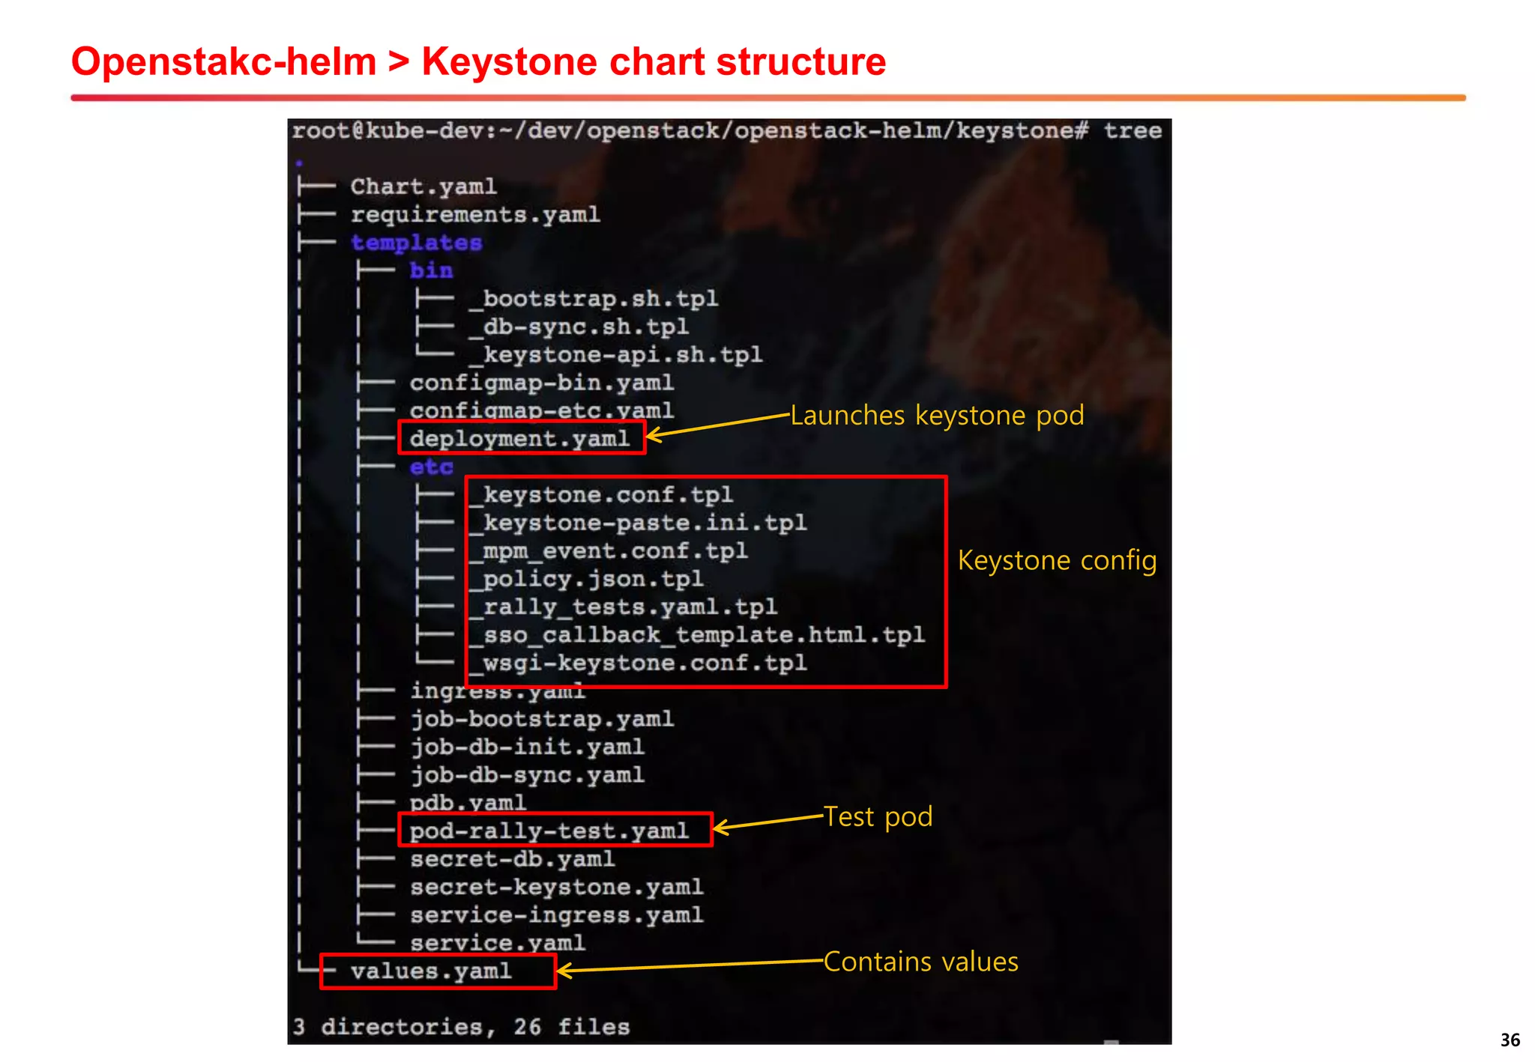
Task: Click the slide title 'Keystone chart structure'
Action: coord(654,61)
